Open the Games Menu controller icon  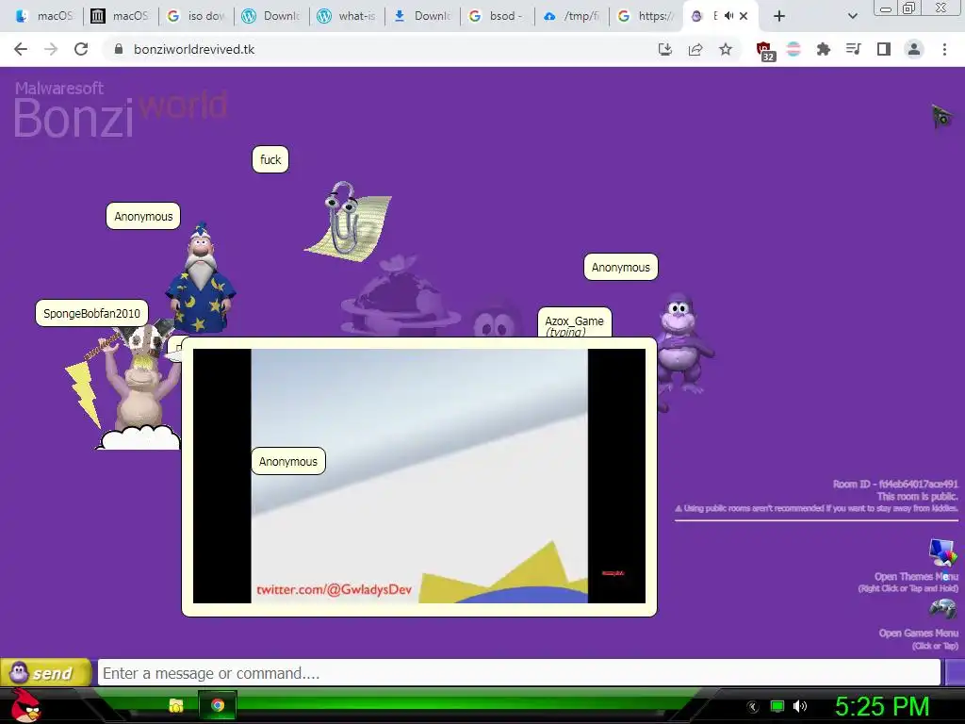coord(942,609)
